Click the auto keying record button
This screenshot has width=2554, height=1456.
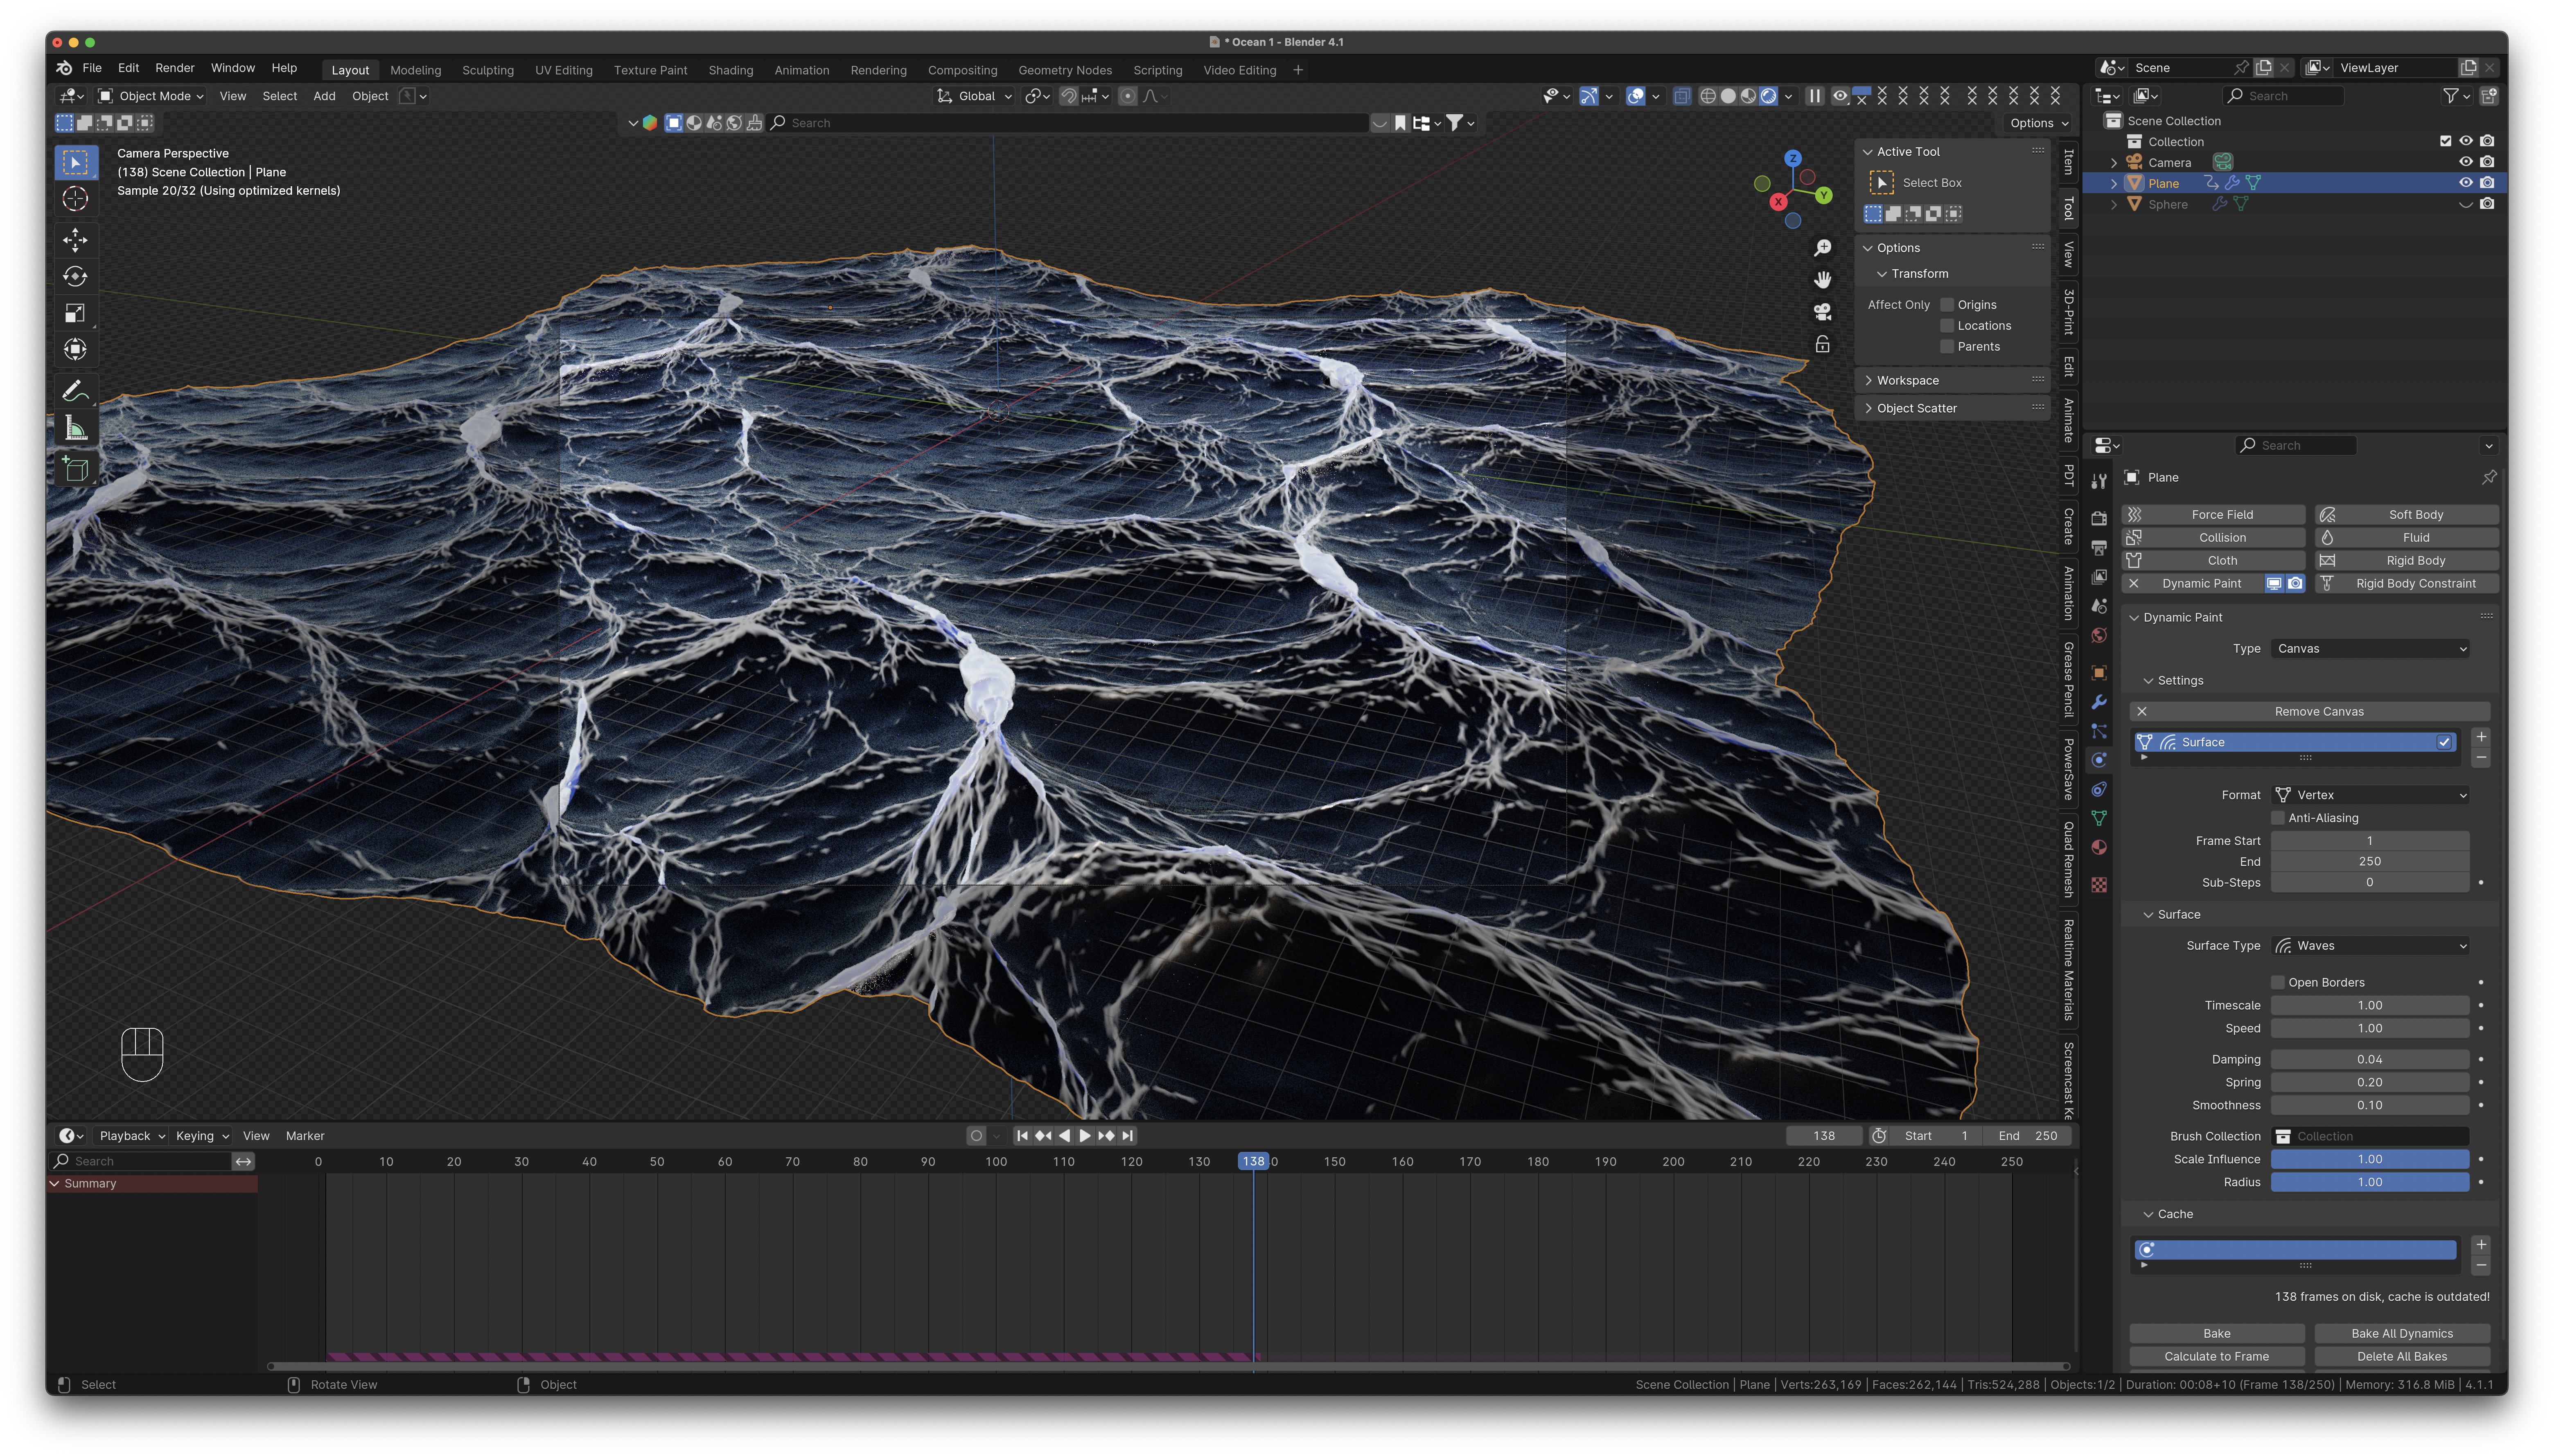click(976, 1136)
